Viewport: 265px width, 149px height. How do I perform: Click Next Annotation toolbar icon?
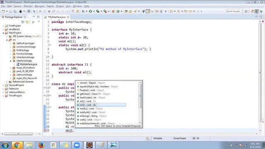coord(171,11)
